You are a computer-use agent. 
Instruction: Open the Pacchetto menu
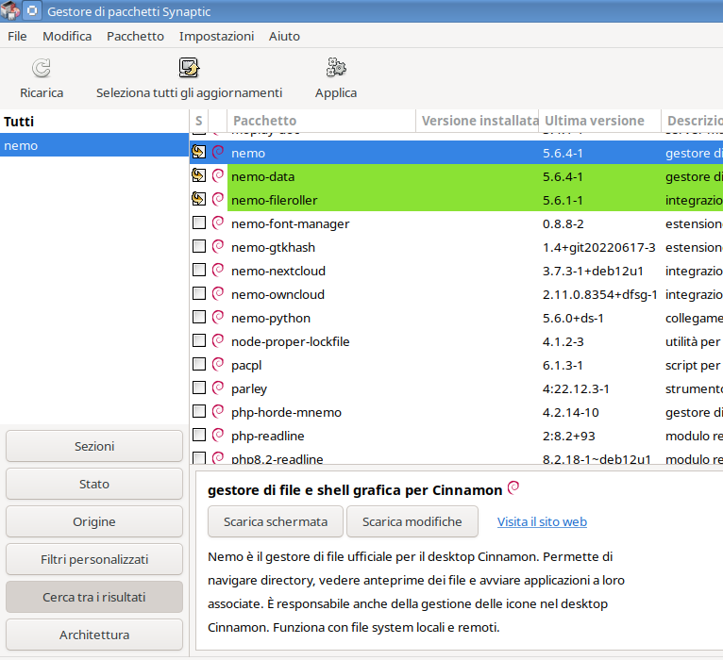click(135, 37)
